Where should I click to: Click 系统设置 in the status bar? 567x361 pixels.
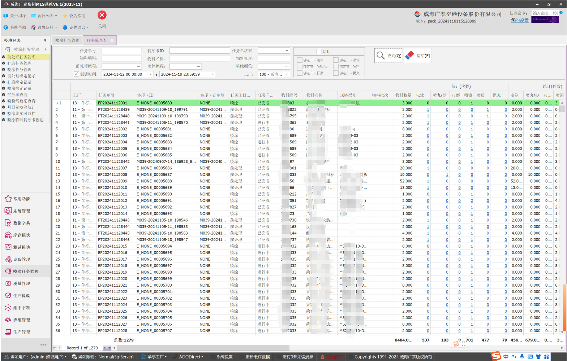pos(222,357)
